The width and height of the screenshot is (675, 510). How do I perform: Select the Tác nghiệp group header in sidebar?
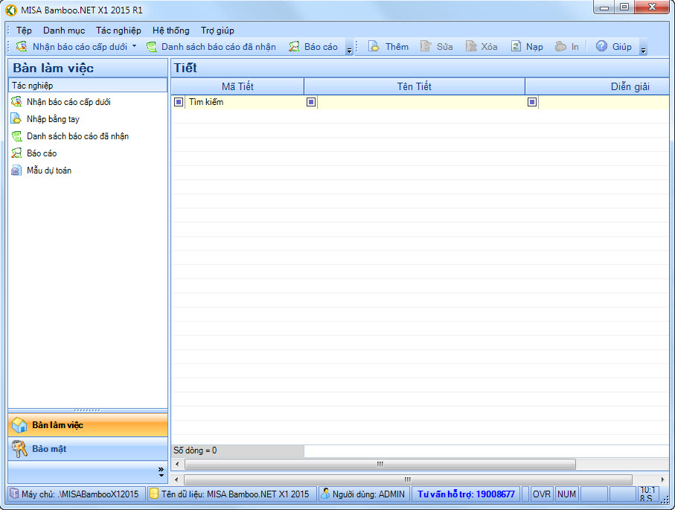click(88, 86)
